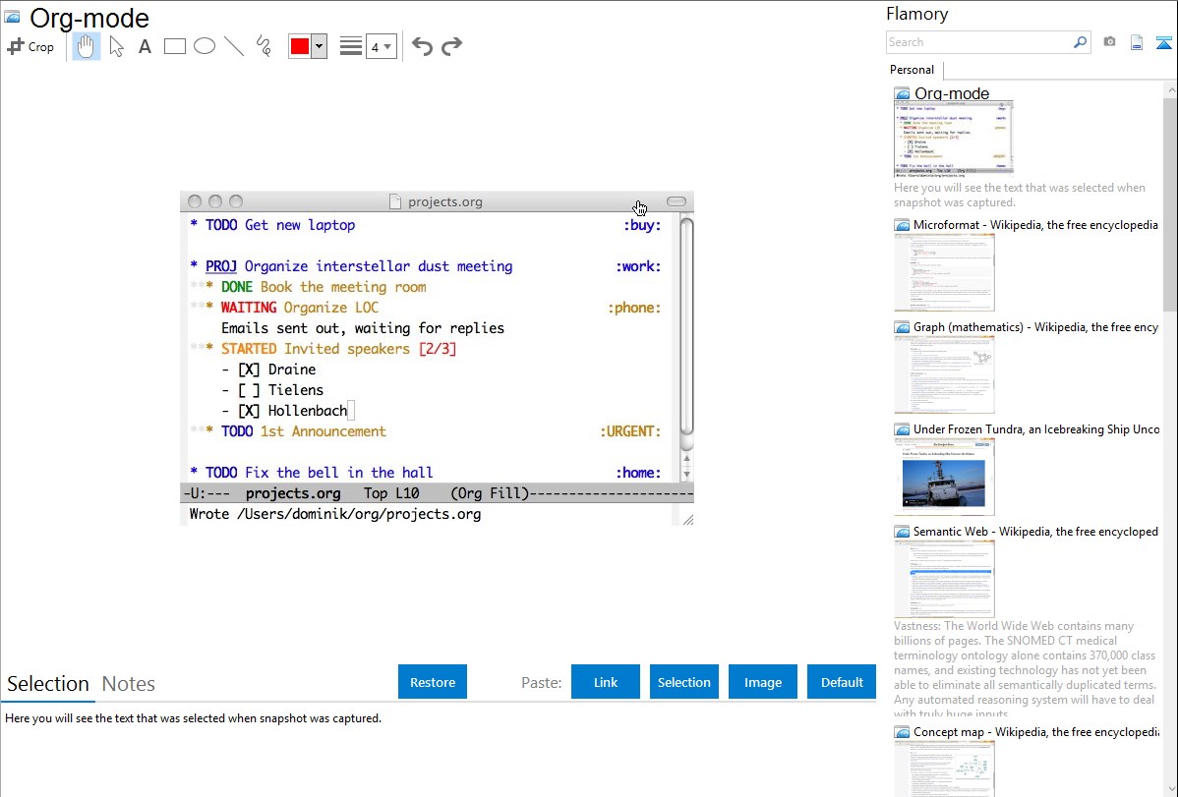Open the drawing color dropdown arrow

pyautogui.click(x=320, y=46)
